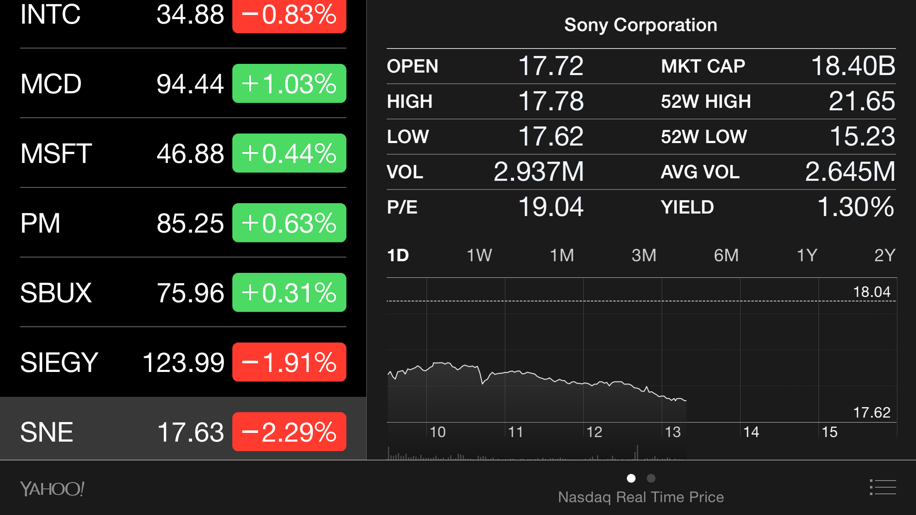The image size is (916, 515).
Task: Tap the HIGH value 17.78
Action: [x=551, y=101]
